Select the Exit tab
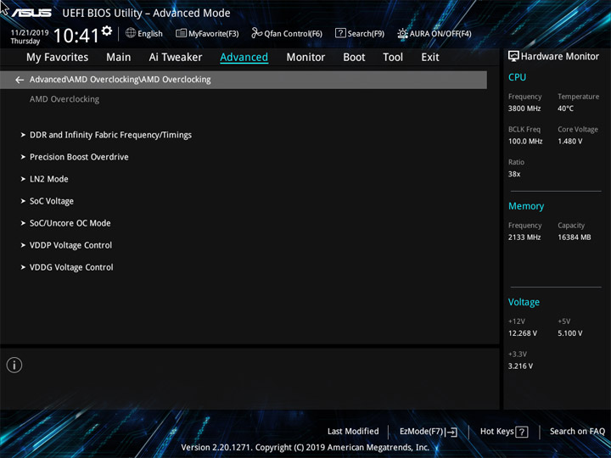The image size is (611, 458). [430, 58]
